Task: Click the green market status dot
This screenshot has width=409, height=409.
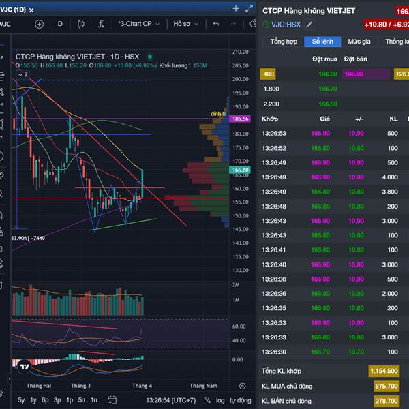Action: tap(150, 57)
